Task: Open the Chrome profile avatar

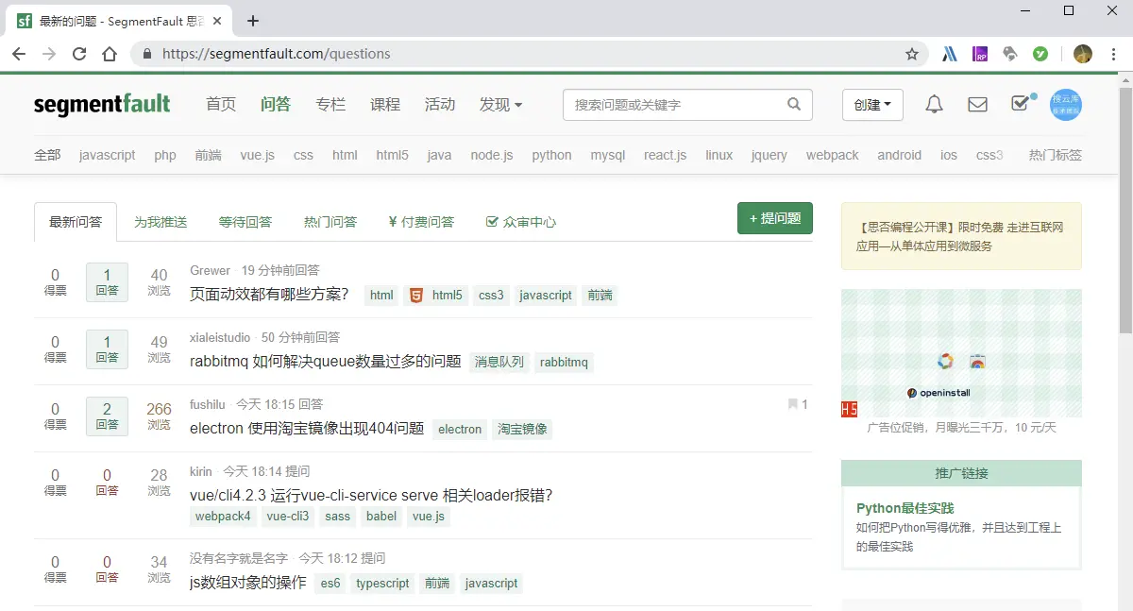Action: click(x=1083, y=54)
